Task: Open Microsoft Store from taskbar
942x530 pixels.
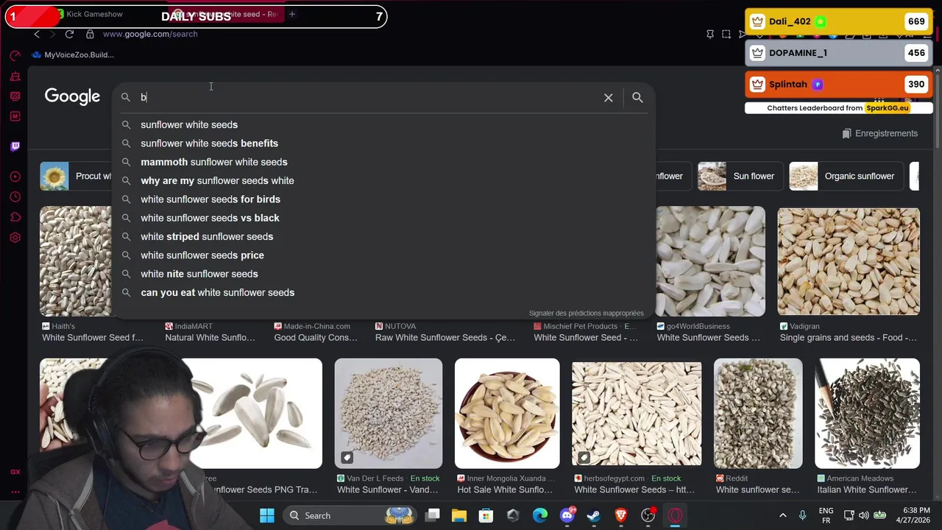Action: (486, 515)
